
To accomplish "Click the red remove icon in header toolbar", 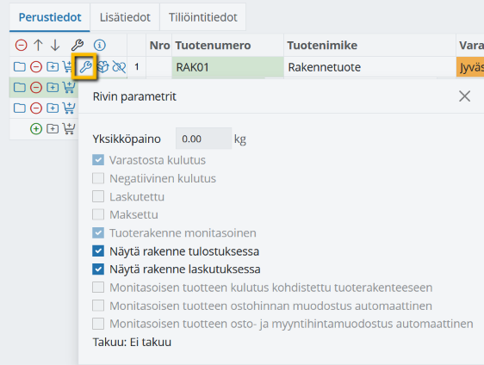I will pyautogui.click(x=22, y=45).
